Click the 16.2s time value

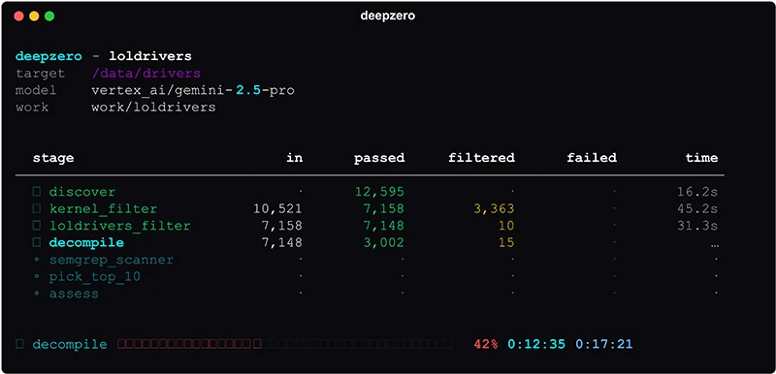click(697, 192)
